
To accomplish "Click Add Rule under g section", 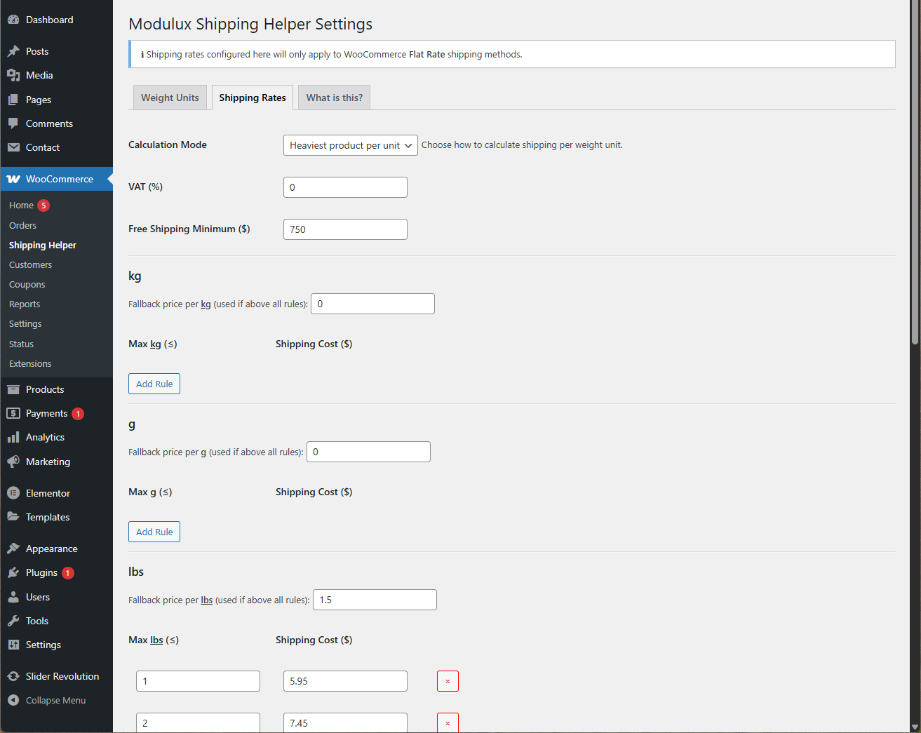I will pyautogui.click(x=154, y=532).
